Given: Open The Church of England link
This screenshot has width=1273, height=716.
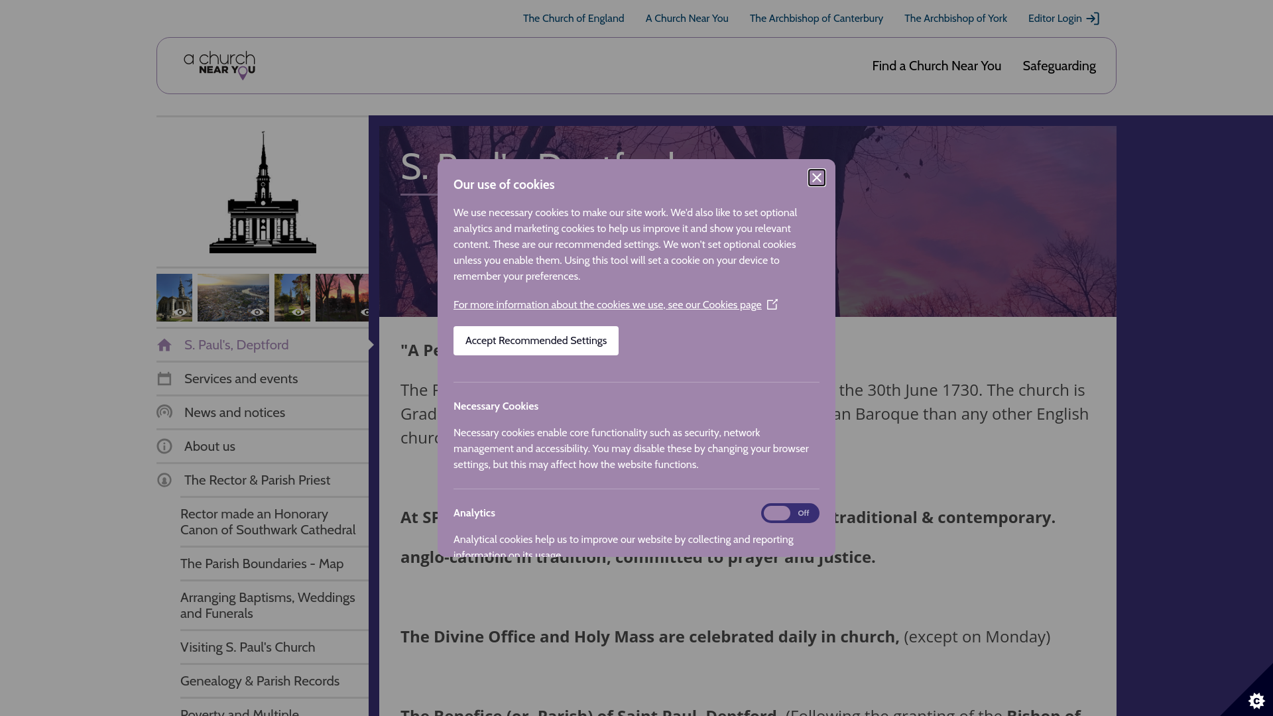Looking at the screenshot, I should [574, 19].
